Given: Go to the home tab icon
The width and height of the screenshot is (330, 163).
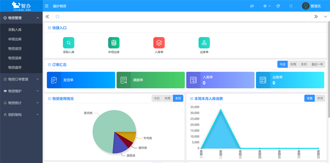Looking at the screenshot, I should 57,16.
